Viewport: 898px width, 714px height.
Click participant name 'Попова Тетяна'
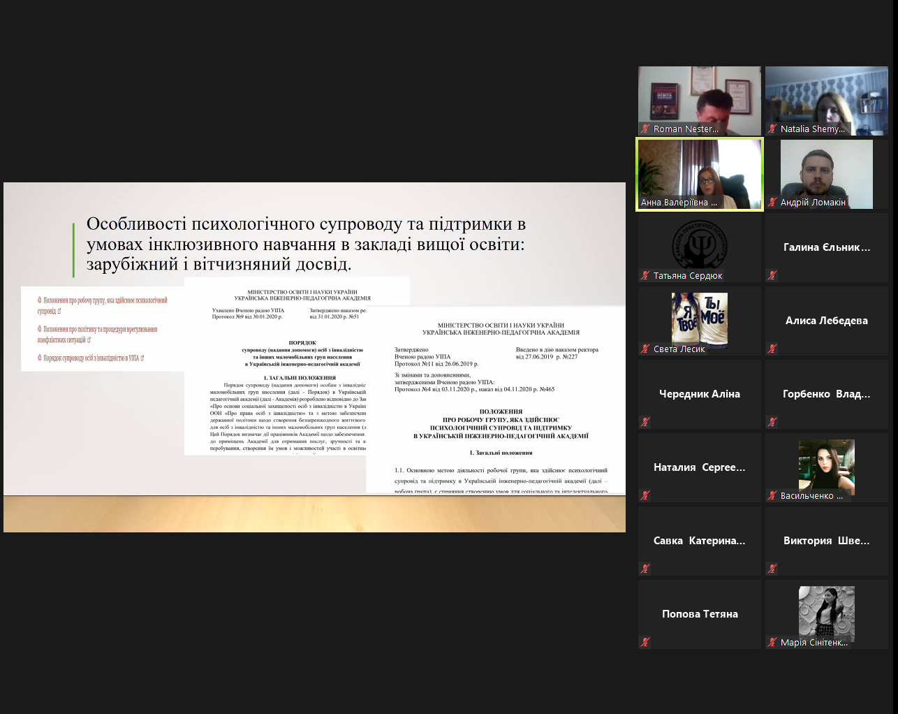(700, 614)
